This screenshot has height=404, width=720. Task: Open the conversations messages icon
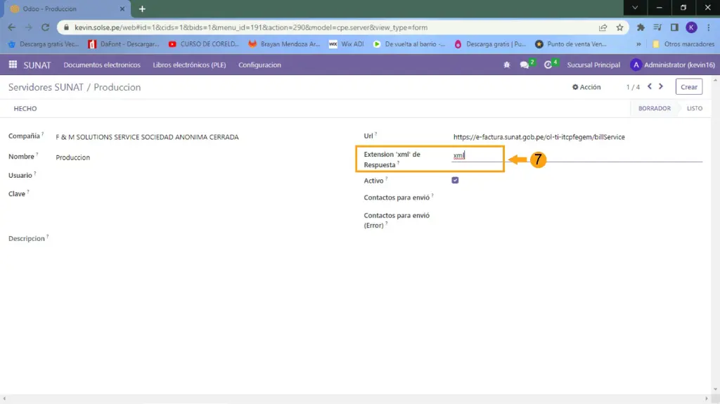pyautogui.click(x=525, y=65)
